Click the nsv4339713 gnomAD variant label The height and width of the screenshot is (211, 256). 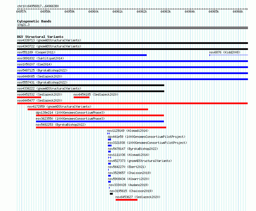(x=49, y=40)
